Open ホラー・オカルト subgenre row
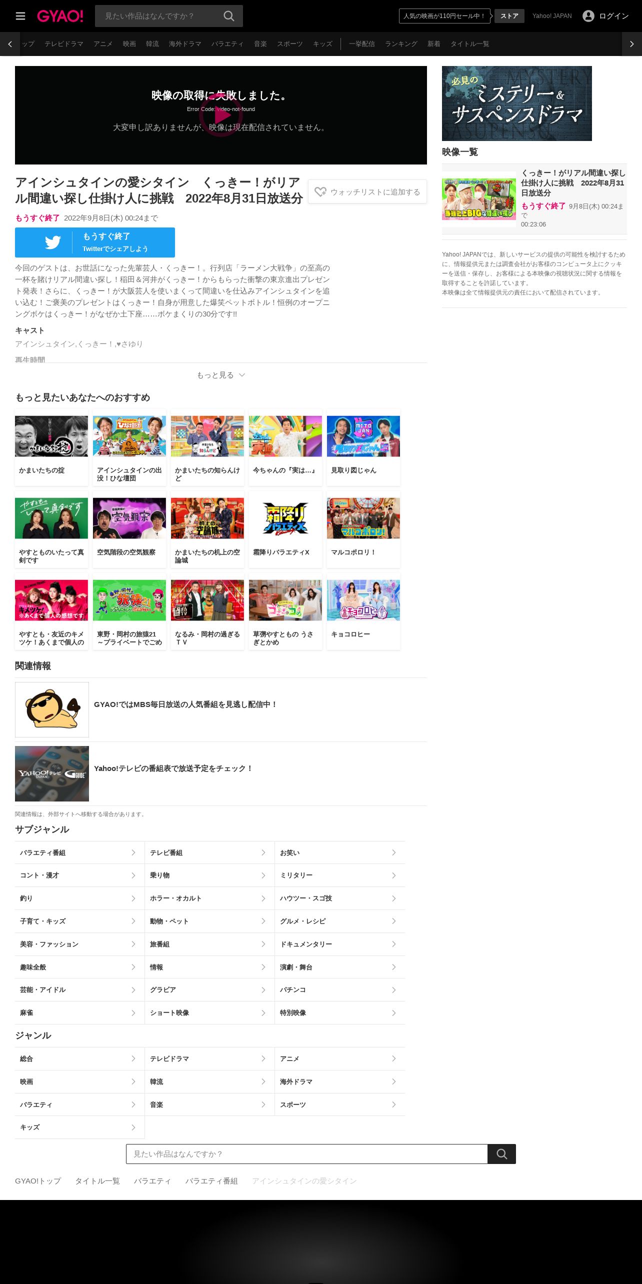The width and height of the screenshot is (642, 1284). coord(209,898)
